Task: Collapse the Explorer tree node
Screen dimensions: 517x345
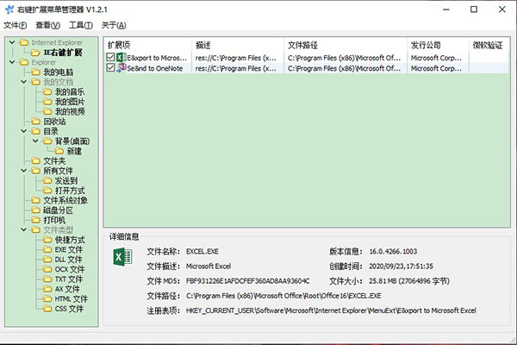Action: [12, 62]
